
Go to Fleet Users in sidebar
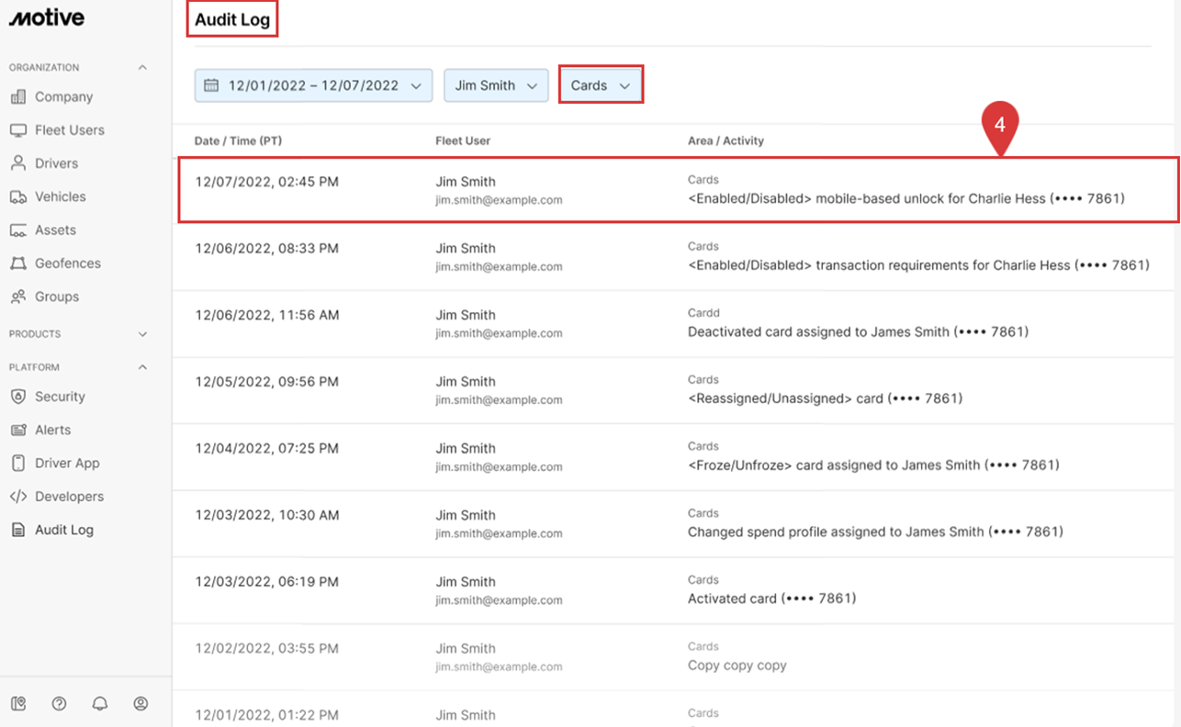pyautogui.click(x=69, y=130)
